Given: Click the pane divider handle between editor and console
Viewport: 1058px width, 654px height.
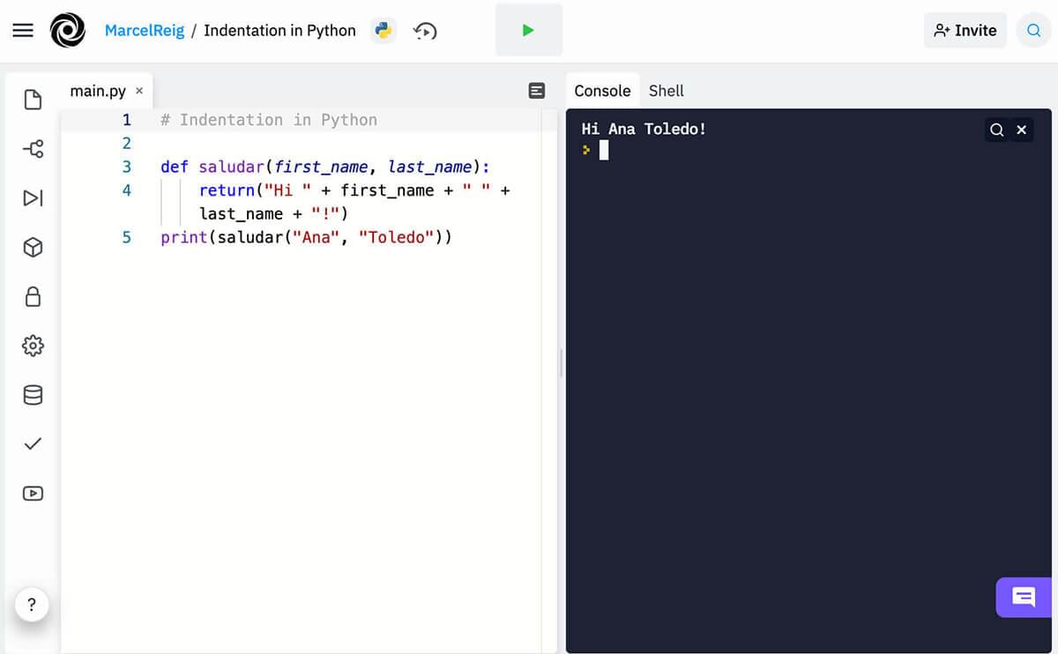Looking at the screenshot, I should pyautogui.click(x=561, y=363).
